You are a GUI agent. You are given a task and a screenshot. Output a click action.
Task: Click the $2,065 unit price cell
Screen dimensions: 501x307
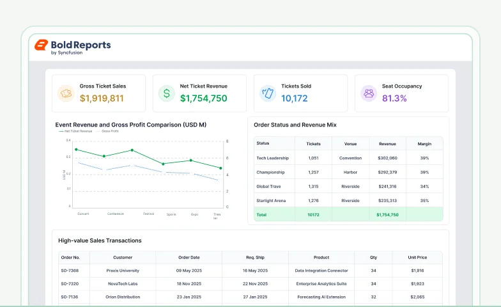point(417,297)
